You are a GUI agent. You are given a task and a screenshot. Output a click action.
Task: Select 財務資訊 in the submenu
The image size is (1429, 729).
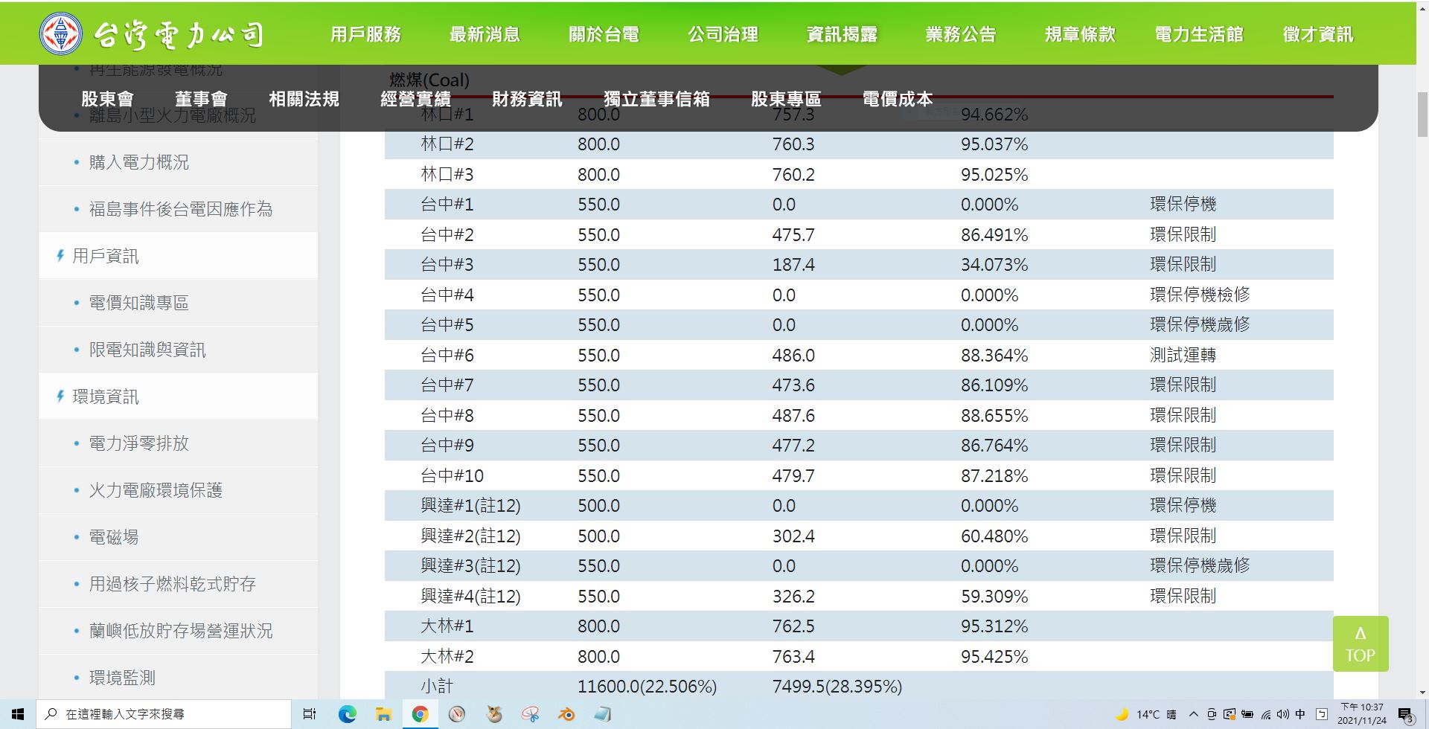coord(527,99)
